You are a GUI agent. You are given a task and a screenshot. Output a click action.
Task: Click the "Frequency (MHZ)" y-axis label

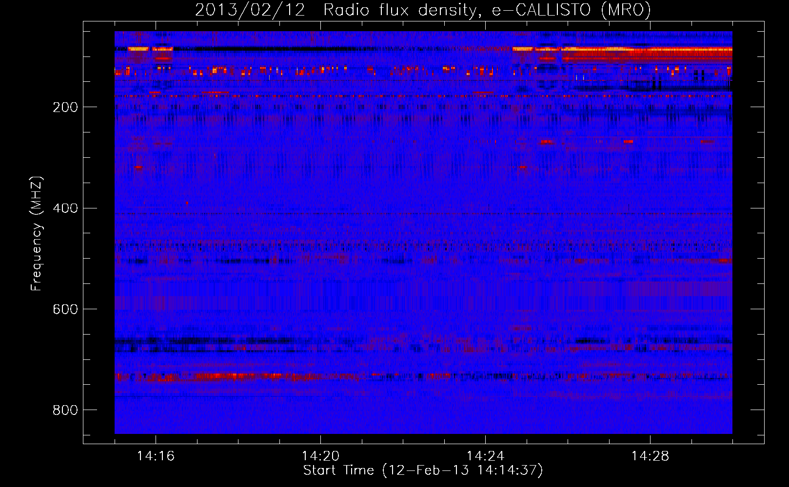coord(37,234)
